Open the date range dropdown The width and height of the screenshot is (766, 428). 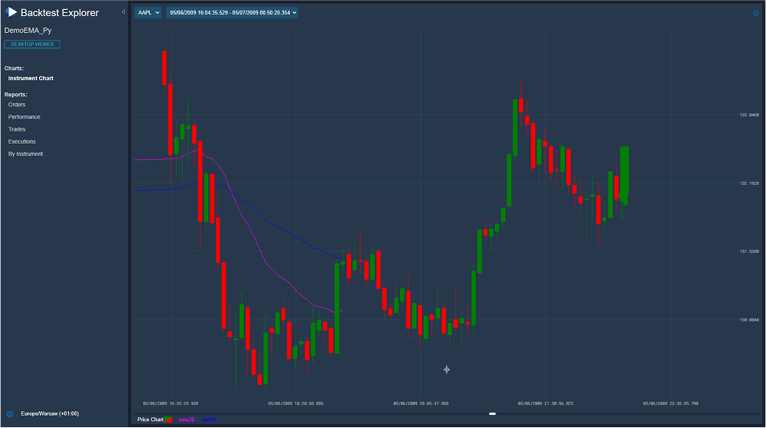click(232, 12)
